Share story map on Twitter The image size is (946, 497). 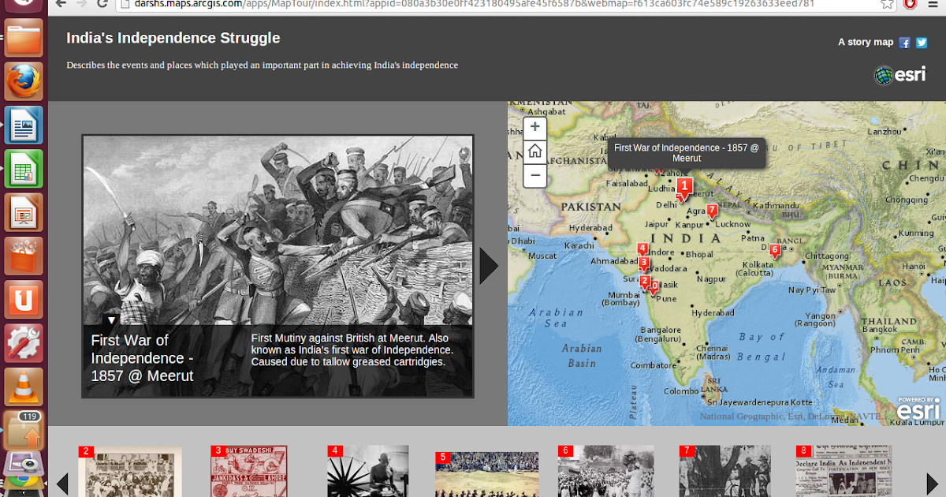click(x=921, y=43)
